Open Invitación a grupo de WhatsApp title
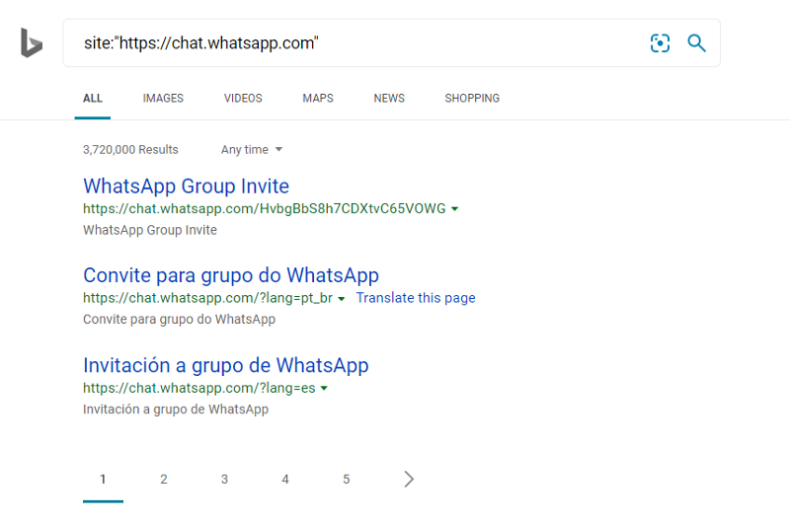790x524 pixels. 226,365
